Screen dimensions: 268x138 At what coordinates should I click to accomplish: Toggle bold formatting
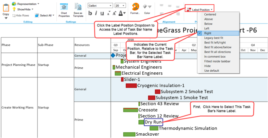90,13
